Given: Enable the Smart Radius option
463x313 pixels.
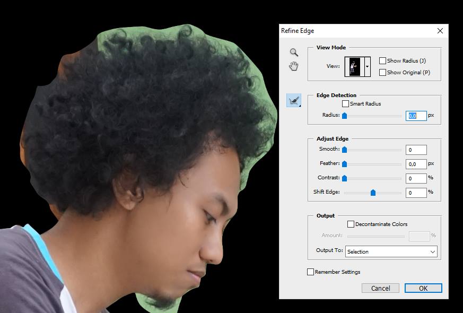Looking at the screenshot, I should pos(346,103).
